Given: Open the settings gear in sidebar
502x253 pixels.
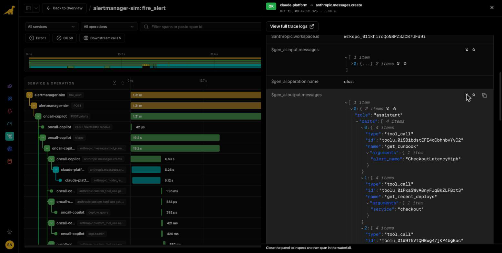Looking at the screenshot, I should point(9,232).
